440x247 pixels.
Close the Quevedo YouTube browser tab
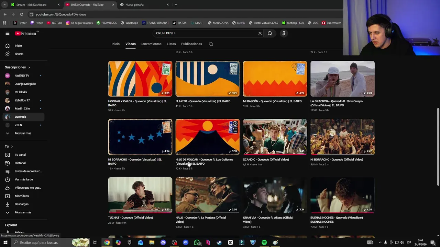coord(113,5)
